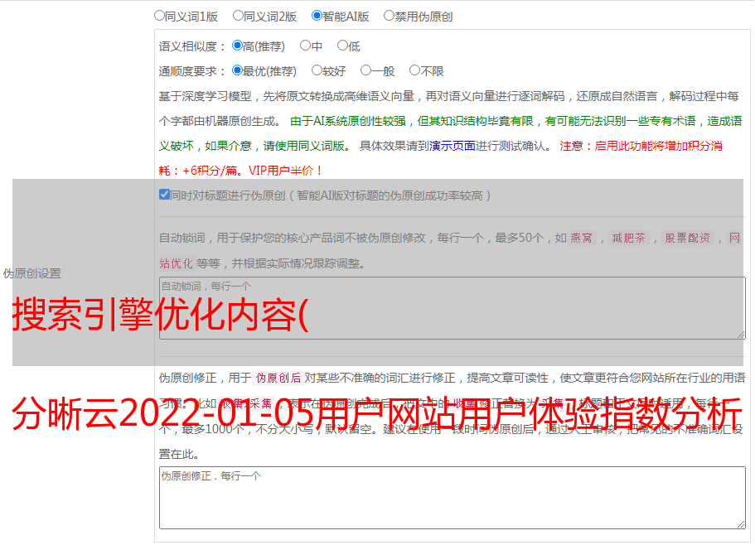Choose the 智能AI版 radio option
The image size is (755, 545).
tap(317, 16)
